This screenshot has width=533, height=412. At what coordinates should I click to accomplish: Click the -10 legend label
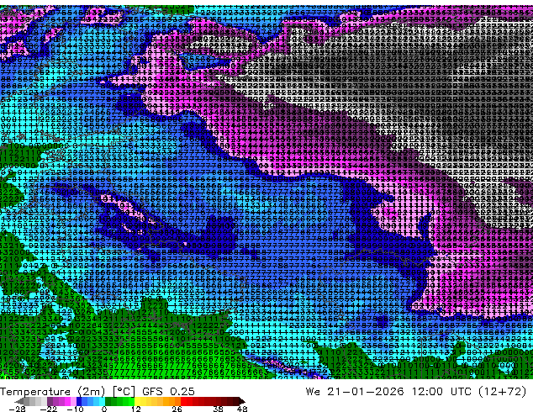coord(76,409)
